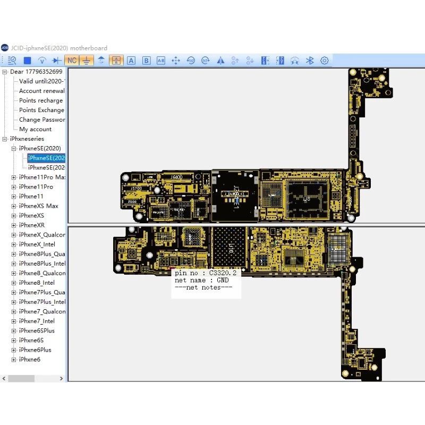Click the pin down arrow icon
Screen dimensions: 425x425
pyautogui.click(x=250, y=60)
